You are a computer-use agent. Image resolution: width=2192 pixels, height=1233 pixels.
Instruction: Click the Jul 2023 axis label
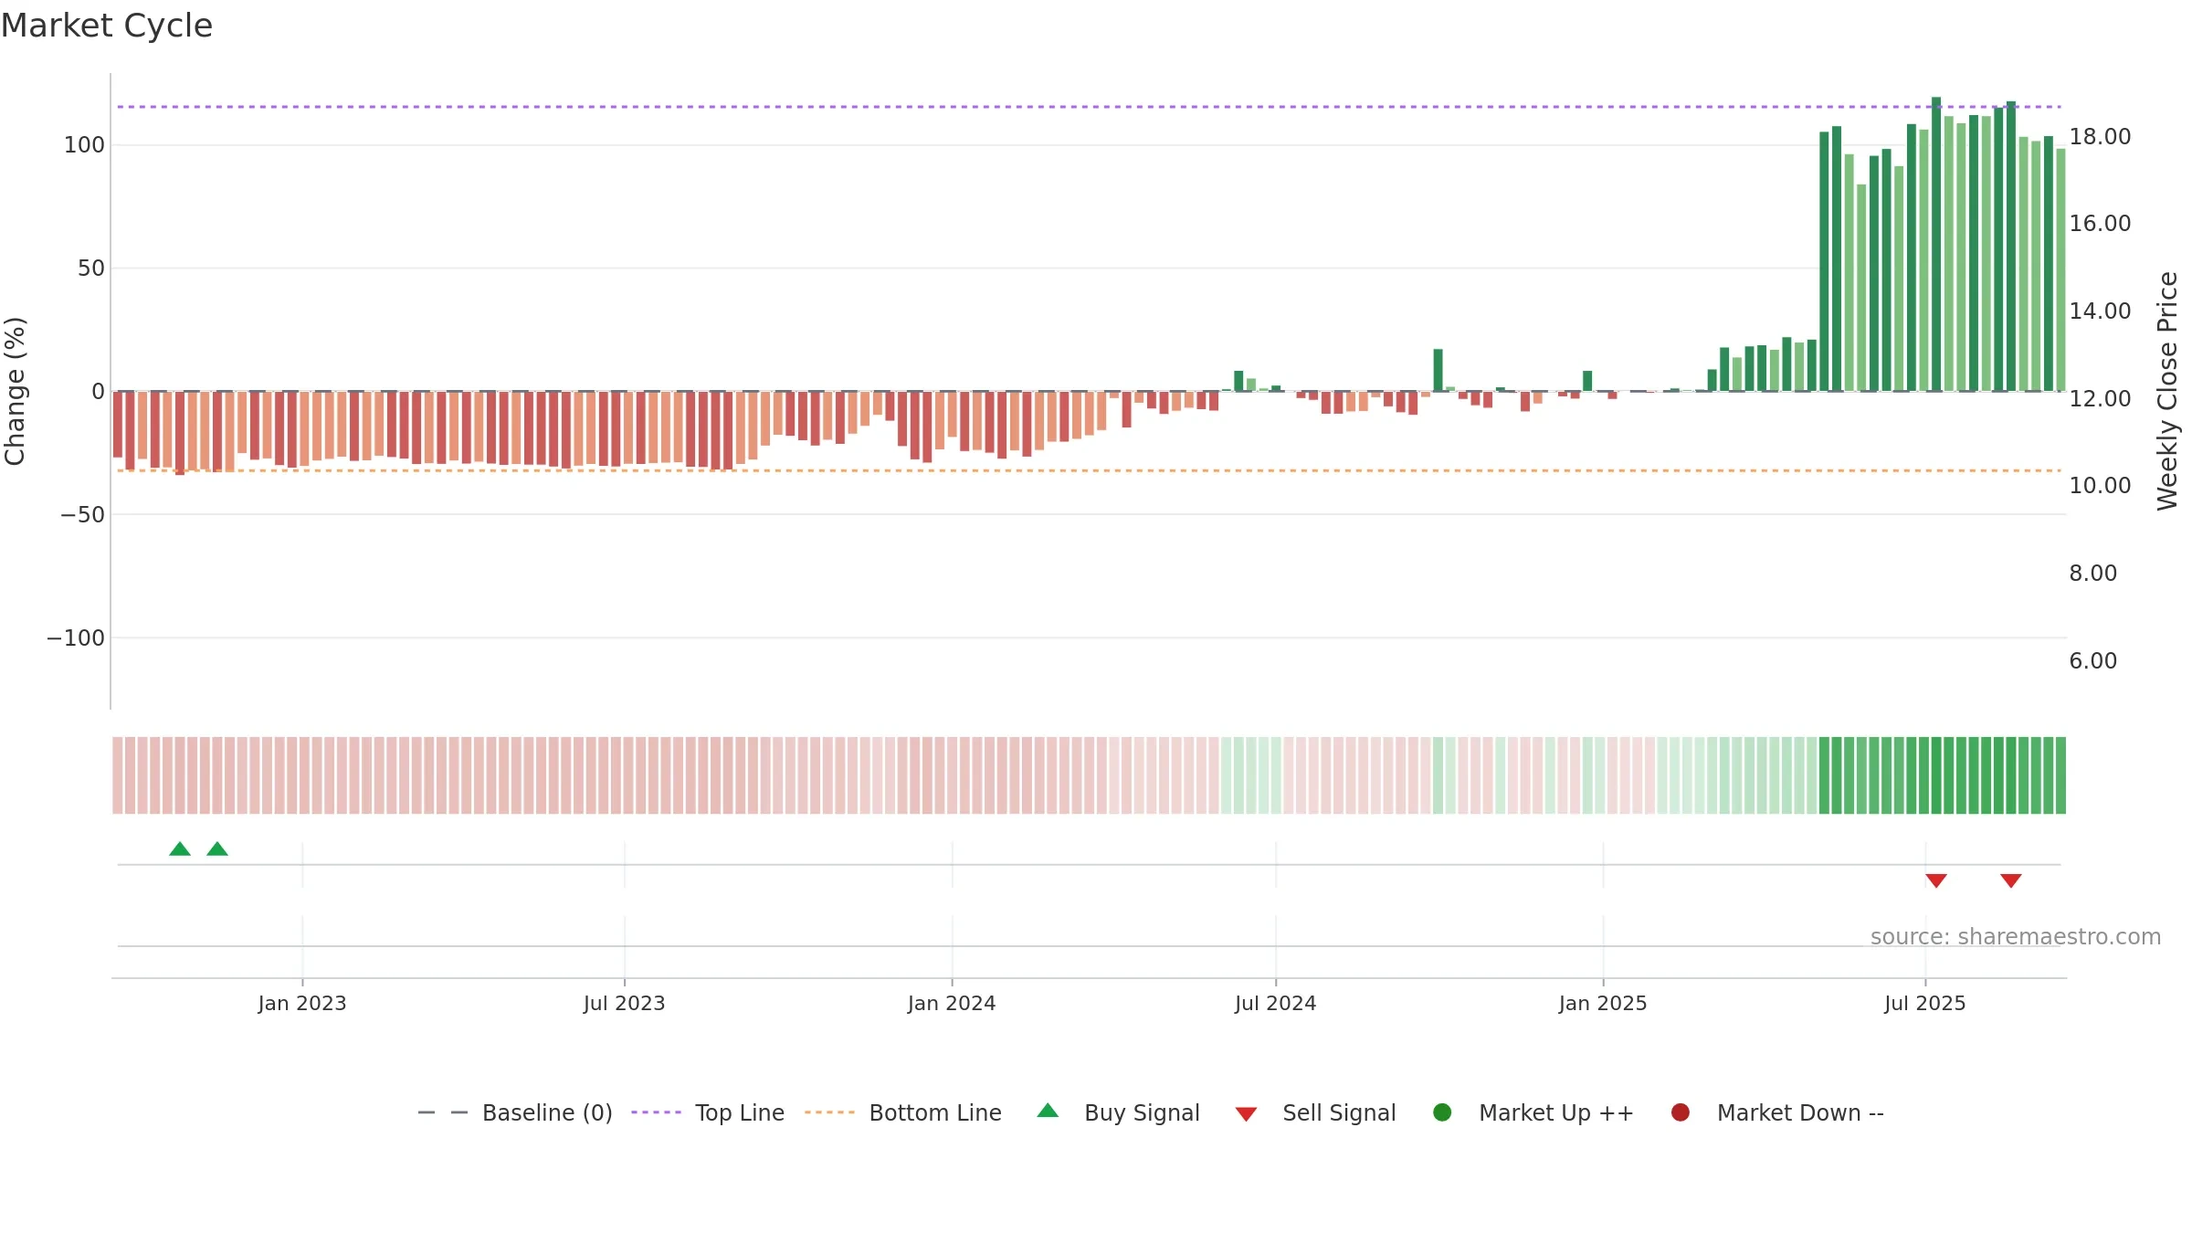click(x=625, y=1004)
